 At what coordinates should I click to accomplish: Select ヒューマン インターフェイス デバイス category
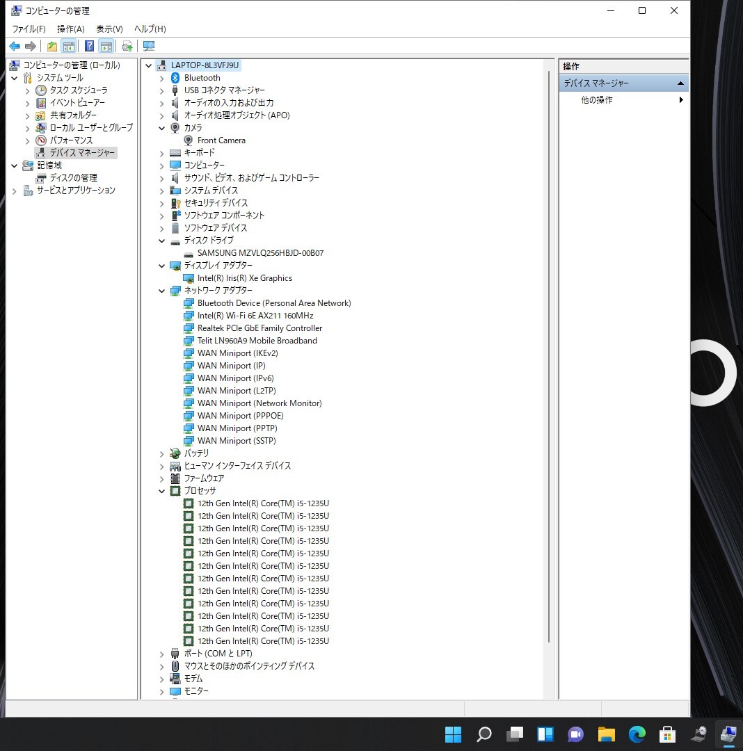pos(237,465)
